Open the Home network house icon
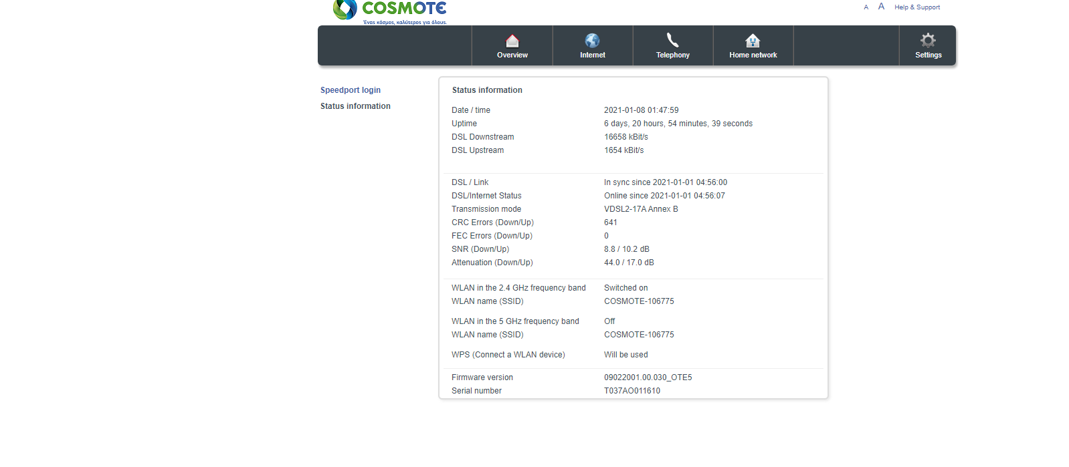Screen dimensions: 1069x467 coord(753,41)
